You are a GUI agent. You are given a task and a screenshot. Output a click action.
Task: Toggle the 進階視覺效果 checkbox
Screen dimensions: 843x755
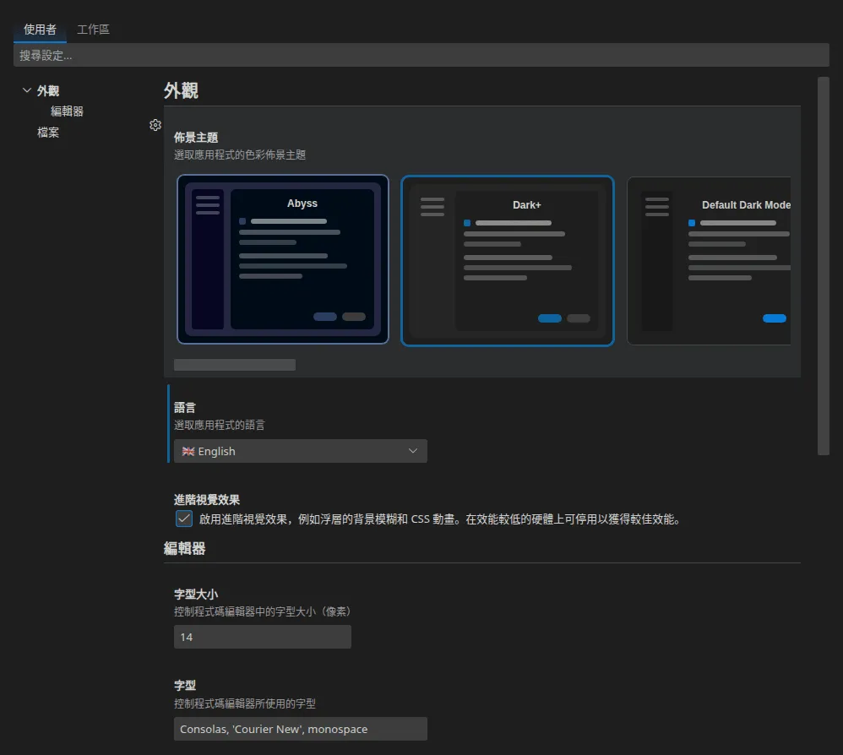[x=184, y=519]
